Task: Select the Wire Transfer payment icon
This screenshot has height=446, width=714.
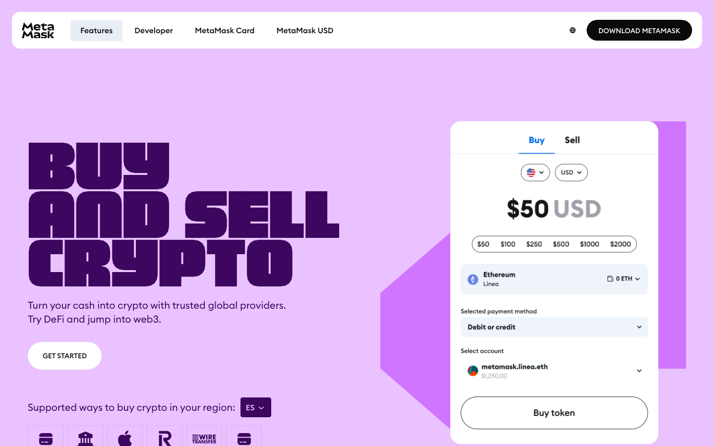Action: click(x=204, y=438)
